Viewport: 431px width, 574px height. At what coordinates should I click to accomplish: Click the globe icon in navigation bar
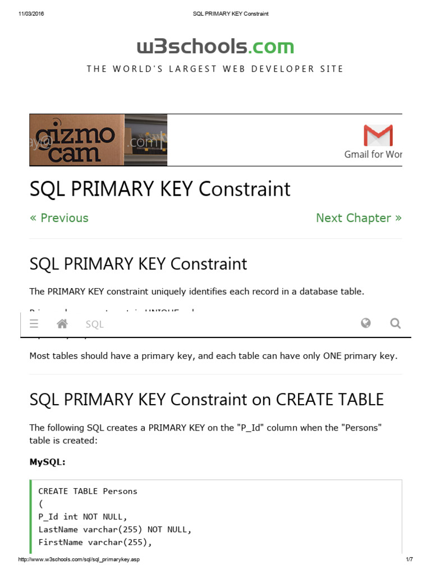point(366,323)
